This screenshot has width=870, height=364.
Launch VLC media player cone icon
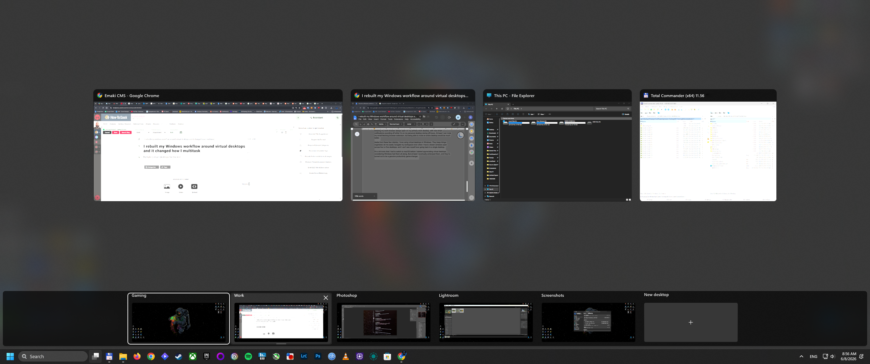(345, 356)
